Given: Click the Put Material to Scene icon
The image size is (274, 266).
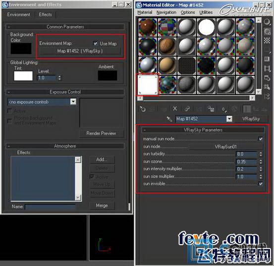Looking at the screenshot, I should pos(152,109).
